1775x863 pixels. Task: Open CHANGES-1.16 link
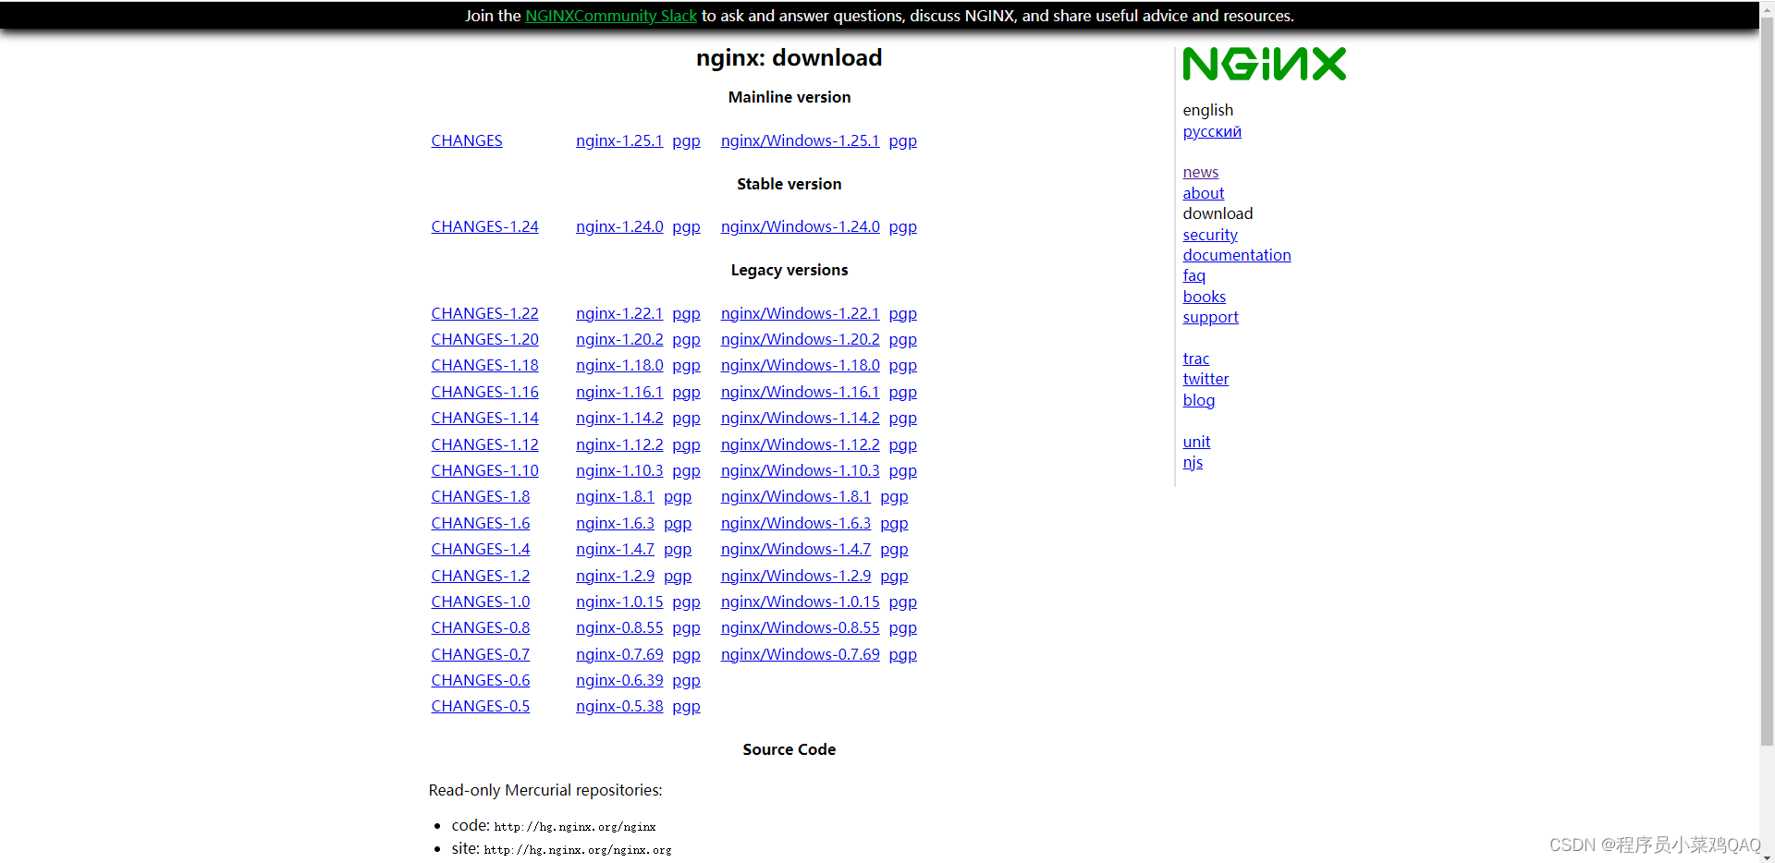coord(484,392)
